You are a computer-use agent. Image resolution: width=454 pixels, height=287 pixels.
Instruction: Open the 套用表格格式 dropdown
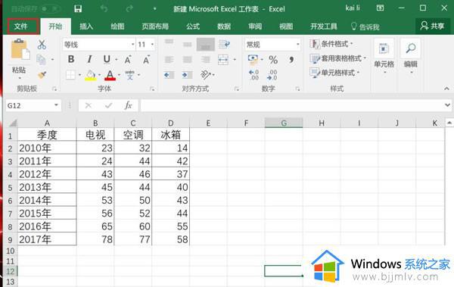[x=338, y=58]
